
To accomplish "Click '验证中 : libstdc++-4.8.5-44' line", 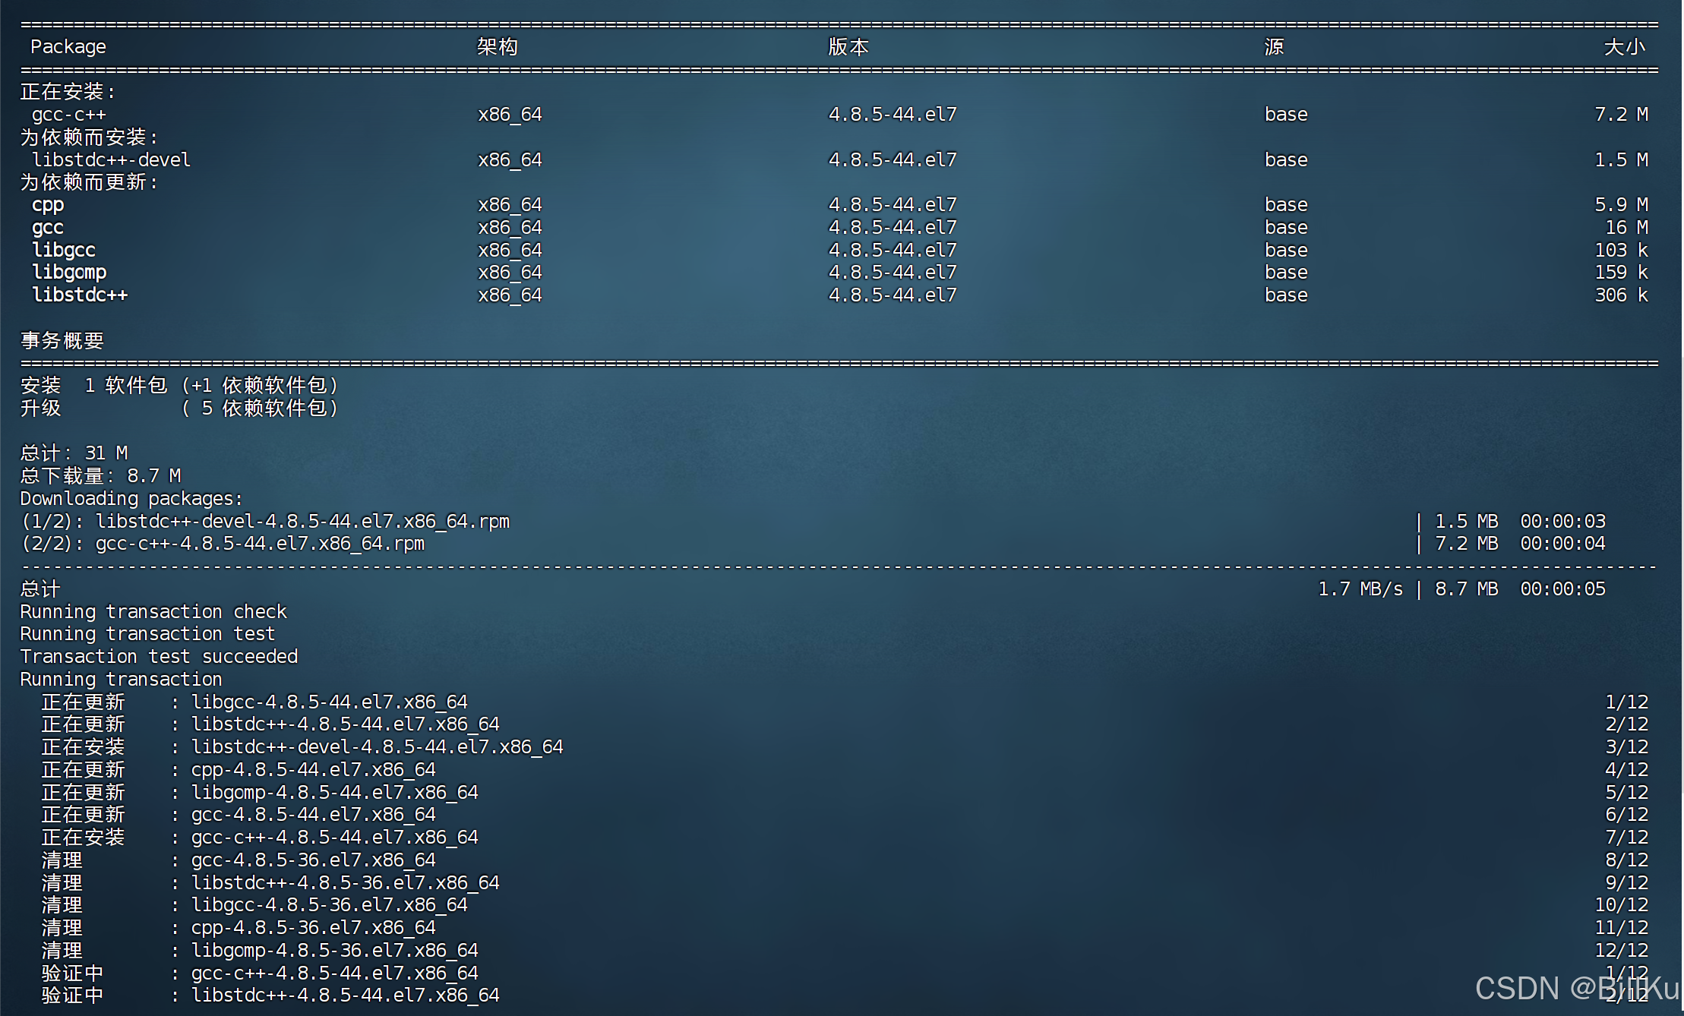I will [270, 995].
